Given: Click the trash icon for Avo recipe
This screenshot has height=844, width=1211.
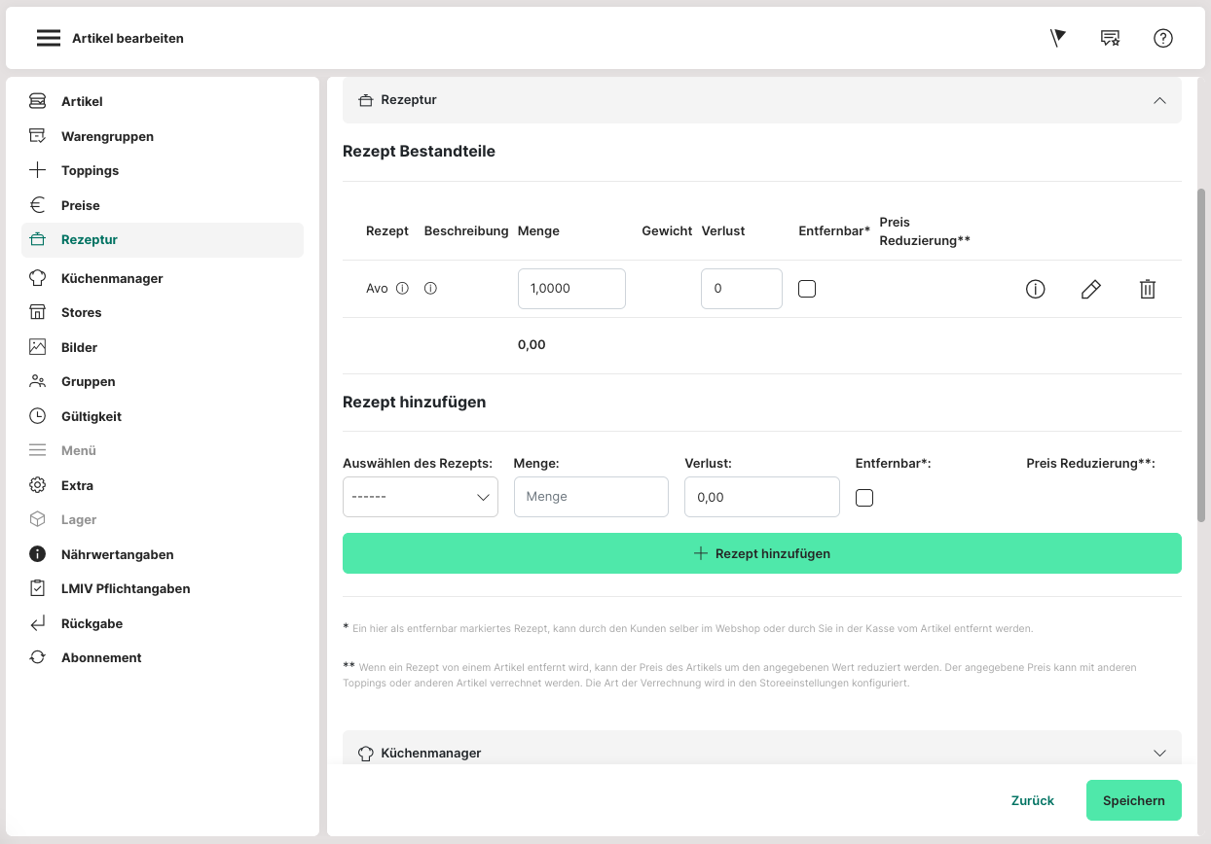Looking at the screenshot, I should (x=1148, y=289).
